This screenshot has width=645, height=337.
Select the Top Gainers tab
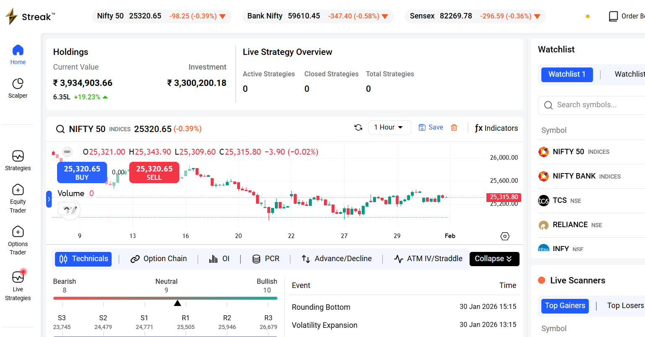pyautogui.click(x=565, y=306)
